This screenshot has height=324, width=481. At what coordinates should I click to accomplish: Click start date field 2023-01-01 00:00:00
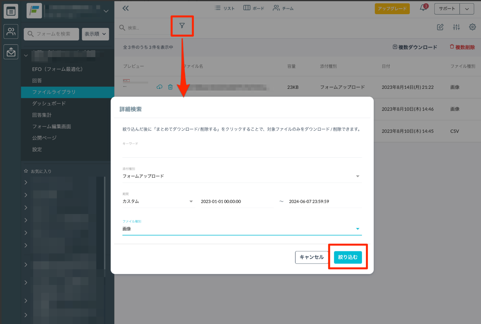click(237, 201)
